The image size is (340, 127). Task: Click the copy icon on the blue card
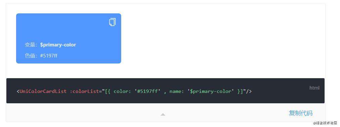(112, 22)
